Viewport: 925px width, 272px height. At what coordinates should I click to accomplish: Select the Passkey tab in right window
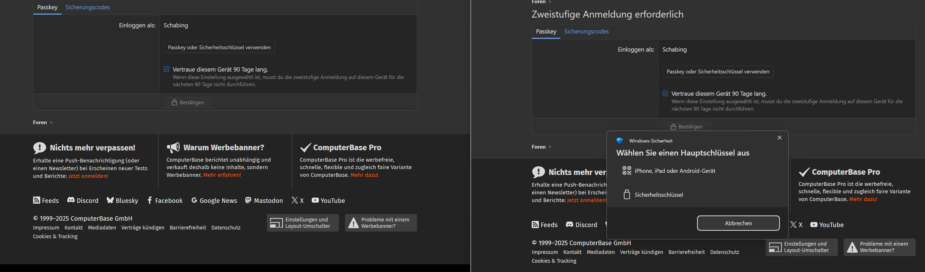546,31
